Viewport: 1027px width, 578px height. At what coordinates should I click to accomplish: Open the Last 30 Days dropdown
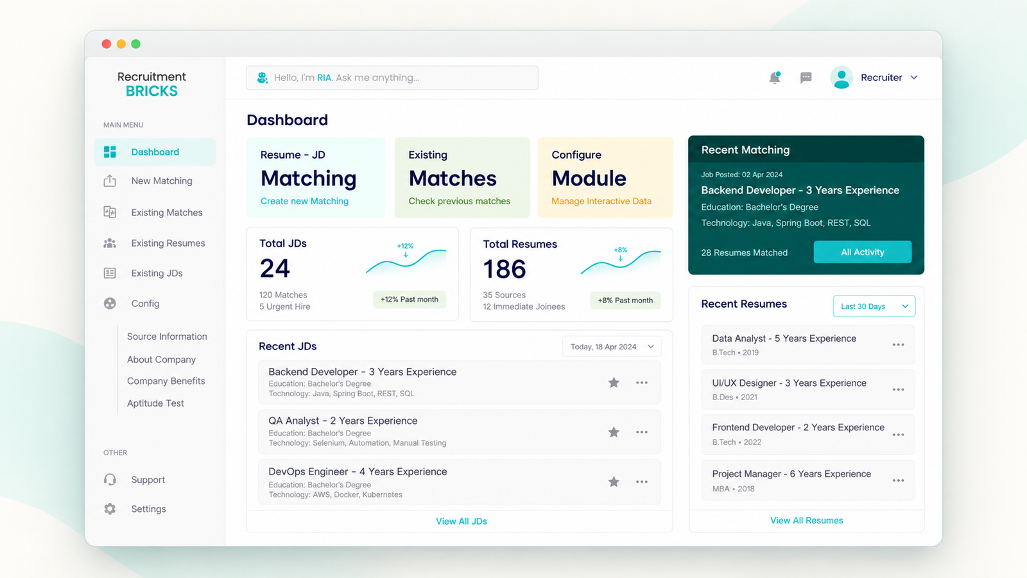point(874,306)
